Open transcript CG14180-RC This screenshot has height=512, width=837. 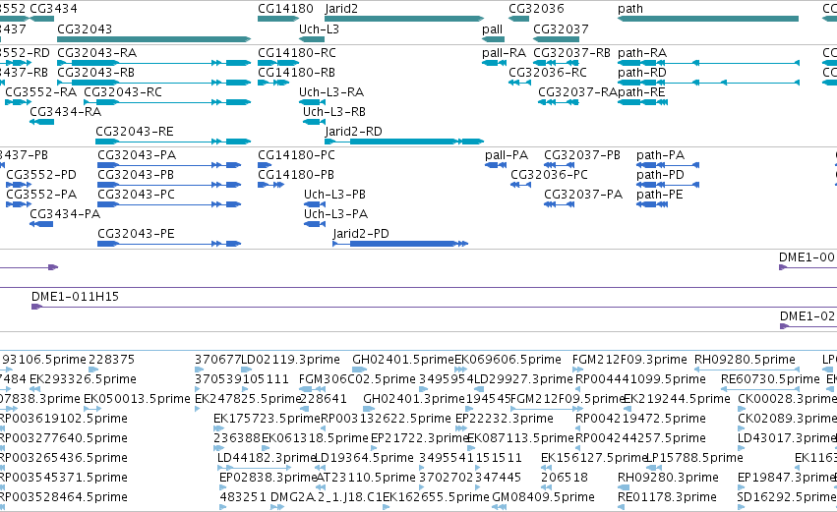coord(297,53)
